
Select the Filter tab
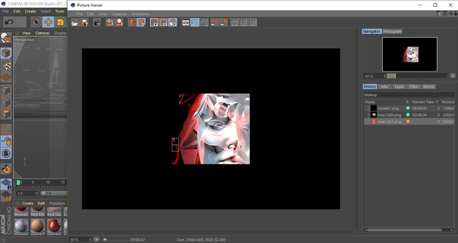[414, 86]
